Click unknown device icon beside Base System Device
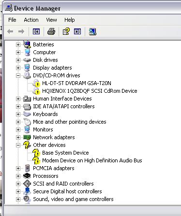The width and height of the screenshot is (181, 216). (x=36, y=153)
